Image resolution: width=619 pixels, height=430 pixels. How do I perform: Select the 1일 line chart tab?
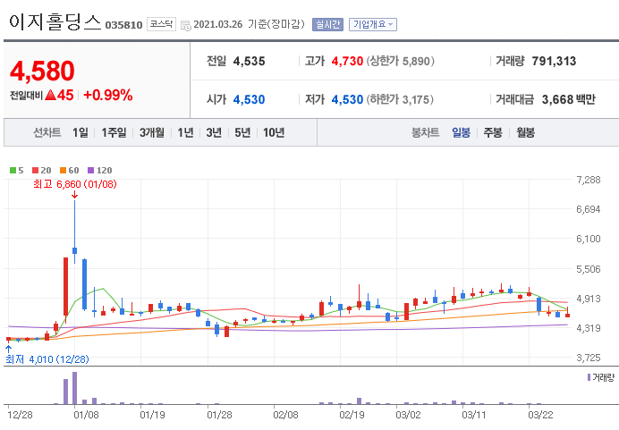coord(81,132)
